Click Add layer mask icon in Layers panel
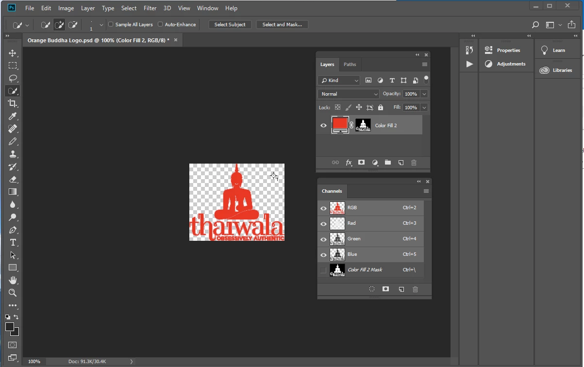Viewport: 584px width, 367px height. point(361,163)
